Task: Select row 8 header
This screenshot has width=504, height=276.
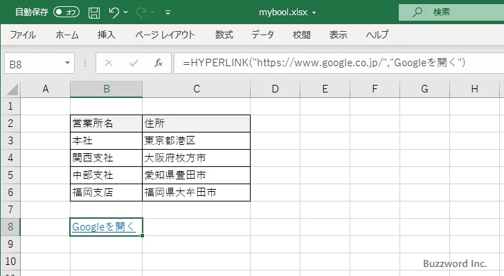Action: [10, 227]
